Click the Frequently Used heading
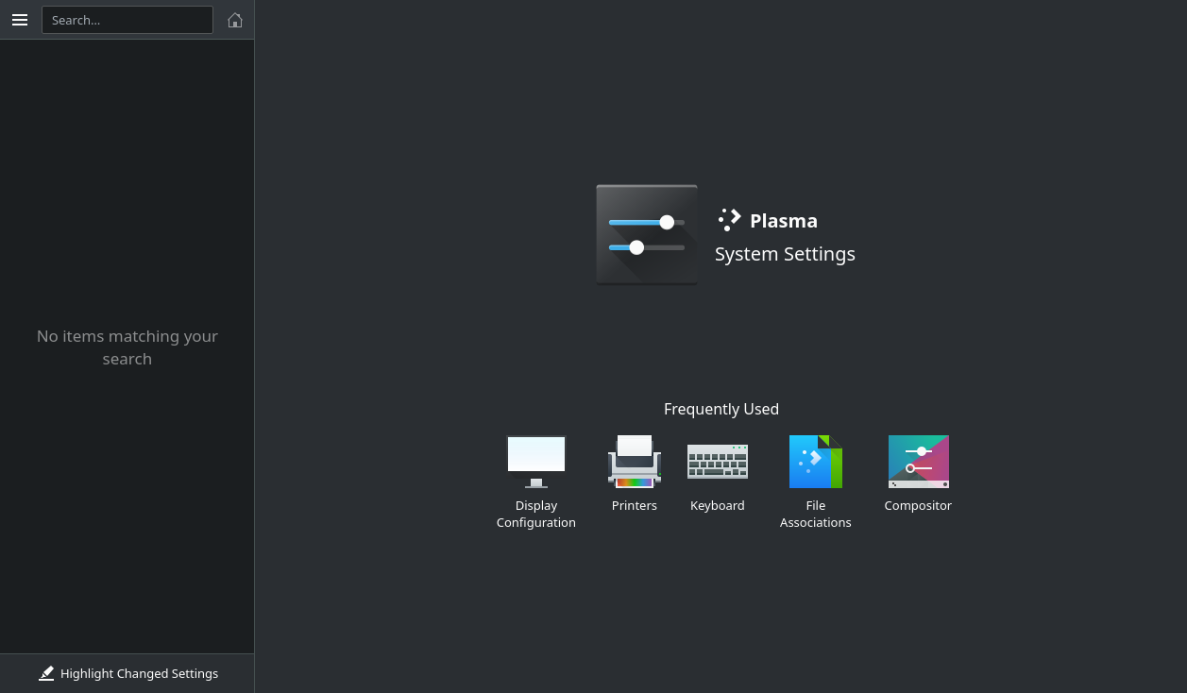Screen dimensions: 1187x693 click(x=721, y=409)
